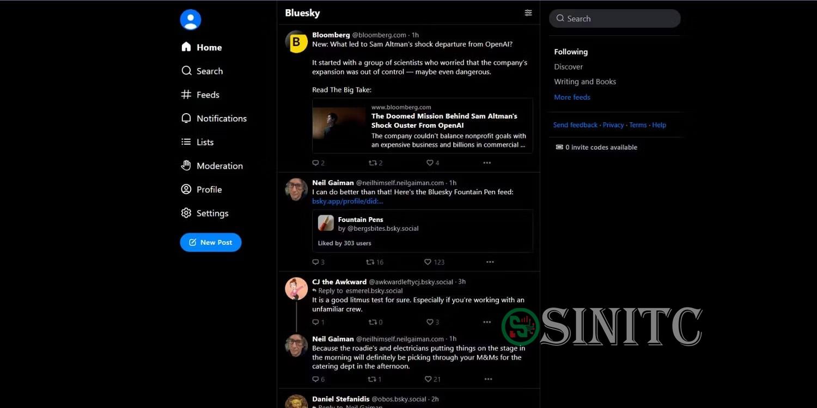Open the Fountain Pens feed card
Screen dimensions: 817x408
coord(423,231)
